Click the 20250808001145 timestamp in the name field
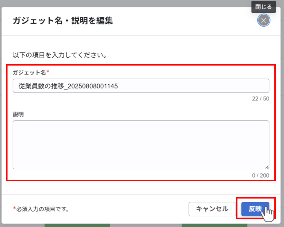Screen dimensions: 284x227 click(x=92, y=86)
